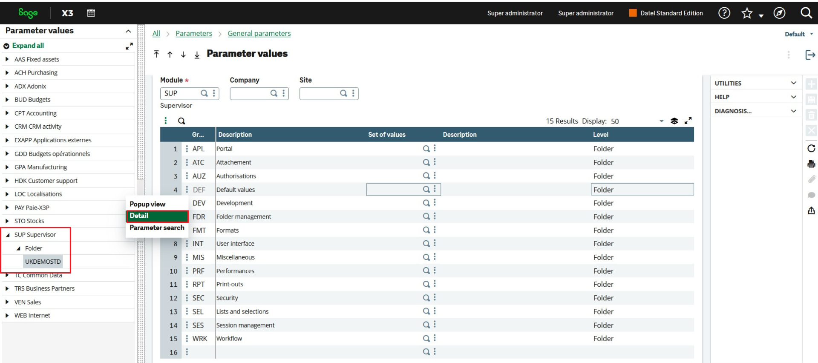Click the favorites star icon
This screenshot has width=818, height=363.
(x=747, y=13)
